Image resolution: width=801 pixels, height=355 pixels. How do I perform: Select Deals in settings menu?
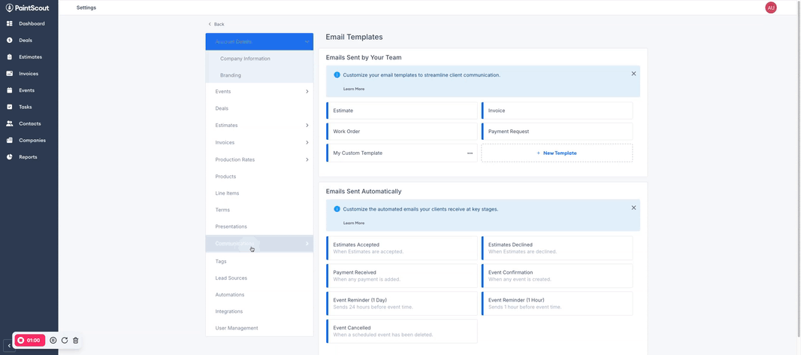click(259, 108)
